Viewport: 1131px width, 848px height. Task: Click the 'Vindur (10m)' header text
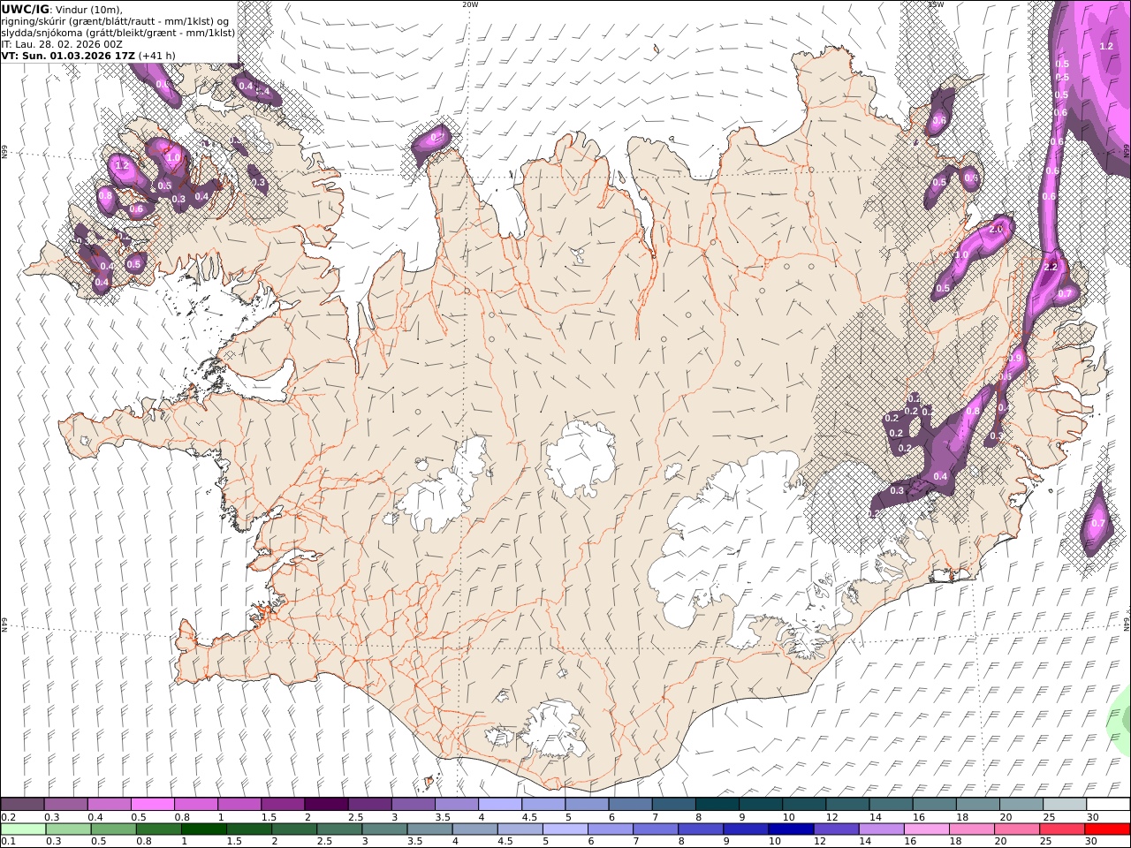click(89, 10)
